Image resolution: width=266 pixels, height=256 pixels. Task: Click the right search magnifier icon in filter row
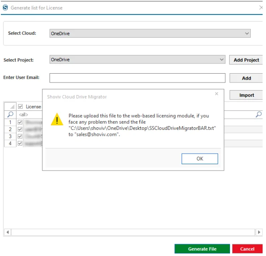click(x=259, y=115)
